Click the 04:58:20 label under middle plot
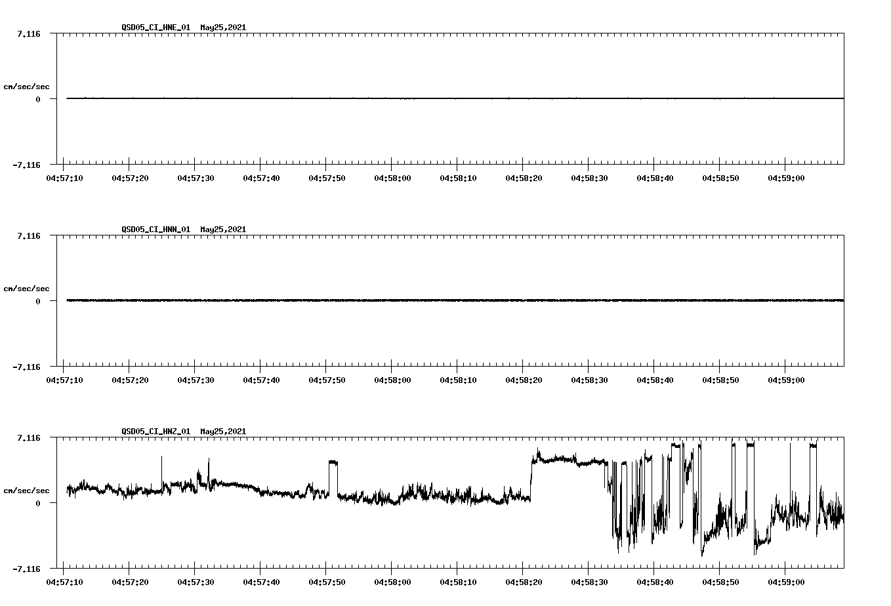The image size is (891, 606). [525, 380]
